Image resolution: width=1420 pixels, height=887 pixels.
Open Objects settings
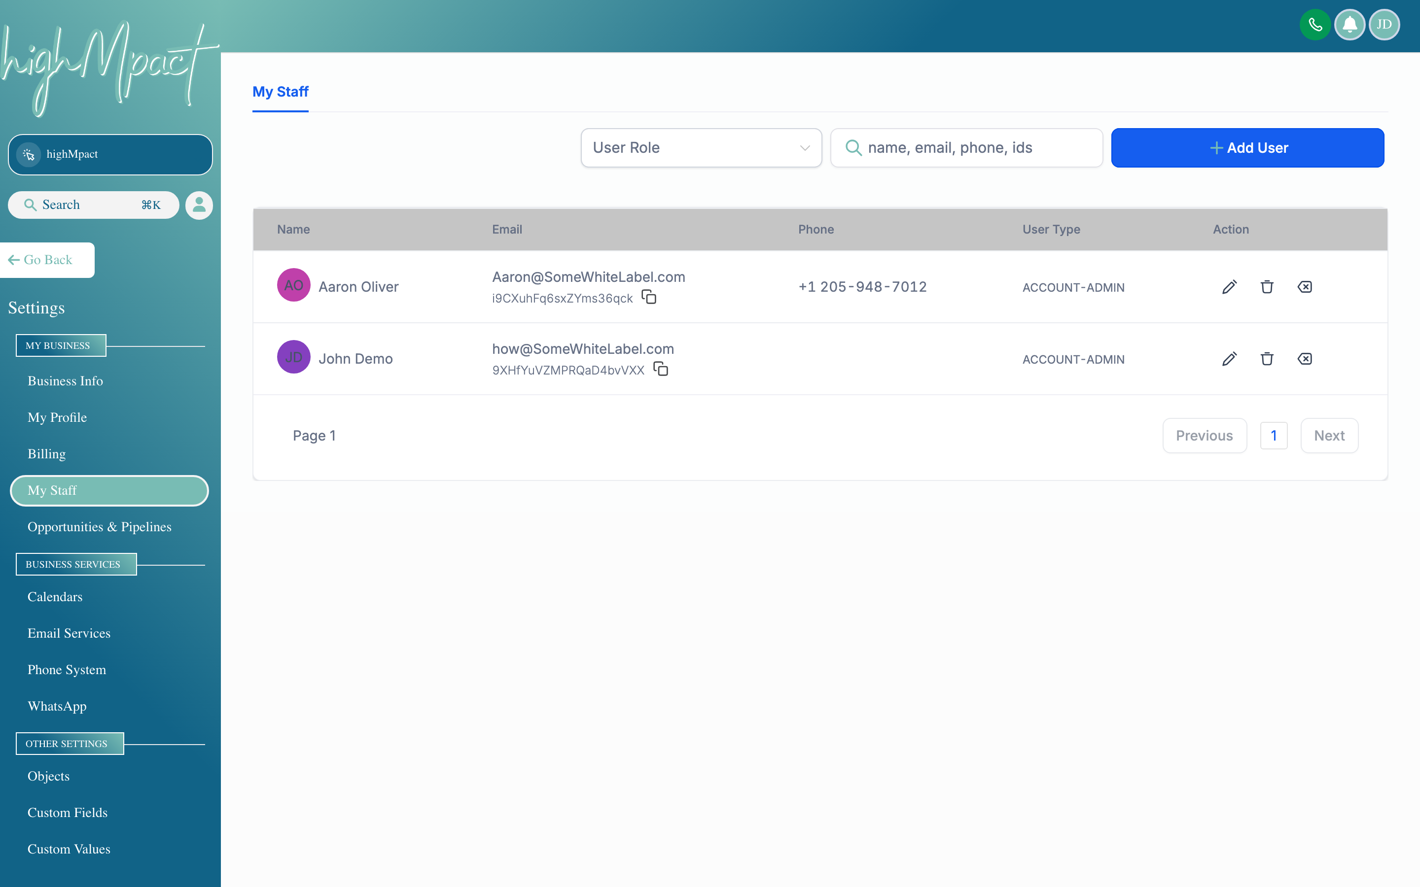point(49,776)
